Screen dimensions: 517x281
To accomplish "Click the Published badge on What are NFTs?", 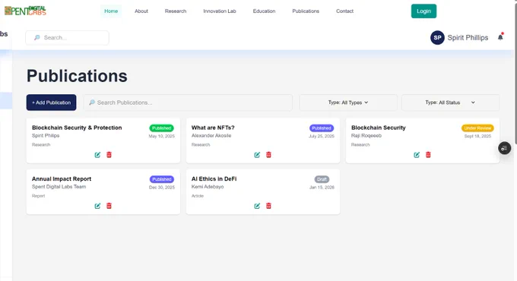I will [x=322, y=128].
